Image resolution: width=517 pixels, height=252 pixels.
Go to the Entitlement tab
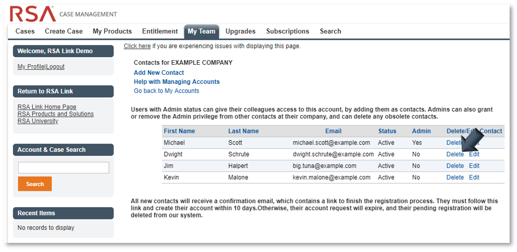tap(160, 31)
